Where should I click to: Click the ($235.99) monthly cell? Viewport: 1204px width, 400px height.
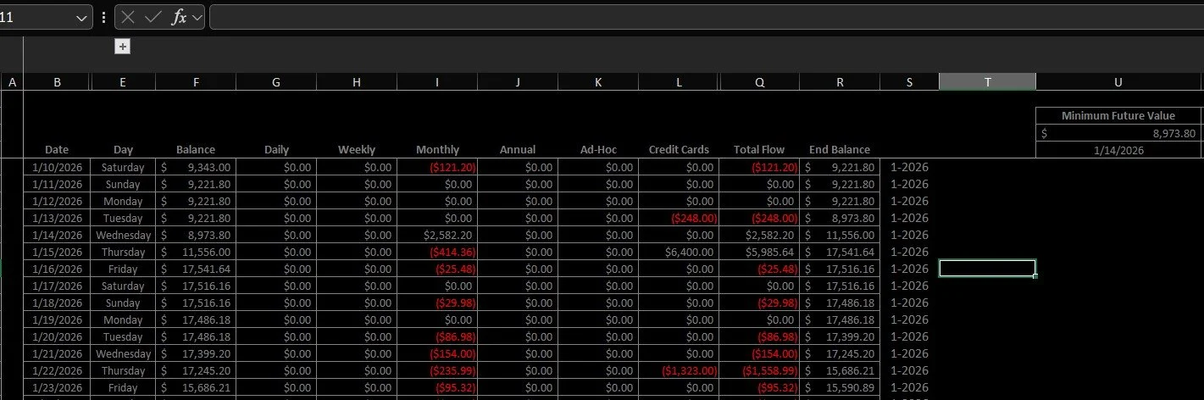[437, 370]
